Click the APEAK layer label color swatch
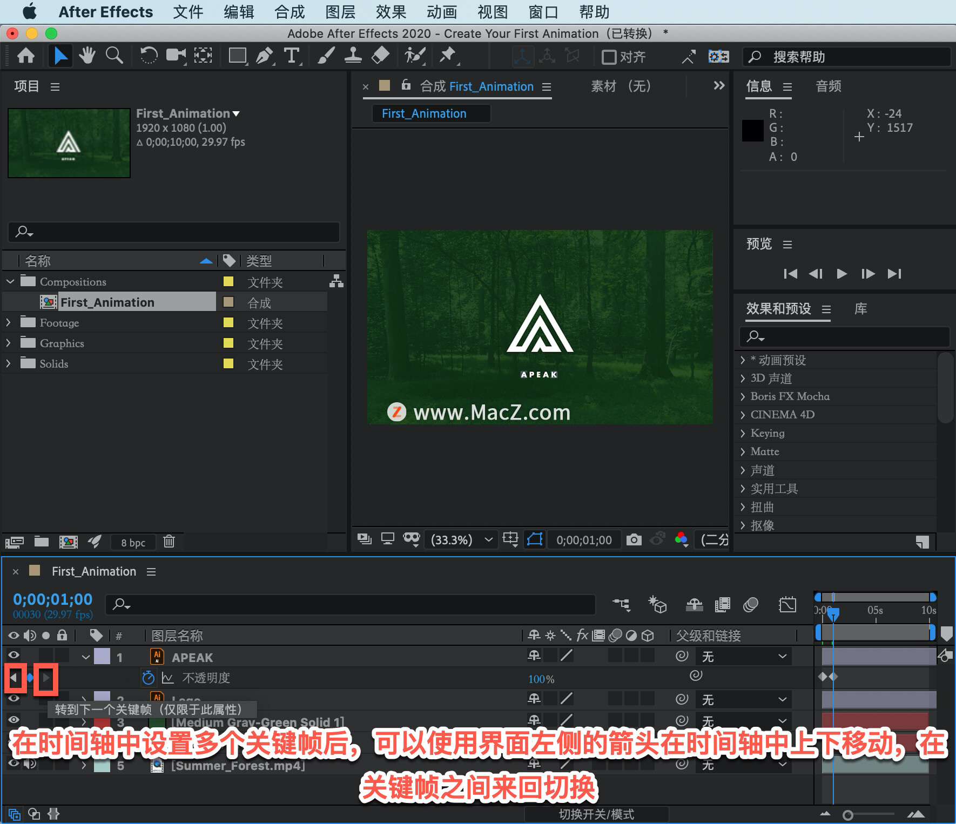The height and width of the screenshot is (824, 956). pyautogui.click(x=102, y=656)
